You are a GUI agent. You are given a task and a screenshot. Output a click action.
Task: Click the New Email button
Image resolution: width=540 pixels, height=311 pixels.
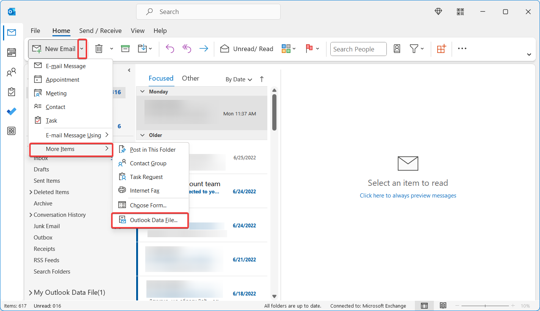click(53, 49)
